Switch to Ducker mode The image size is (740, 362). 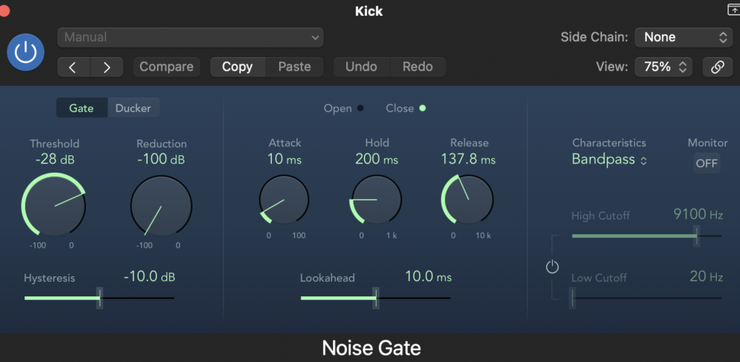click(x=134, y=108)
